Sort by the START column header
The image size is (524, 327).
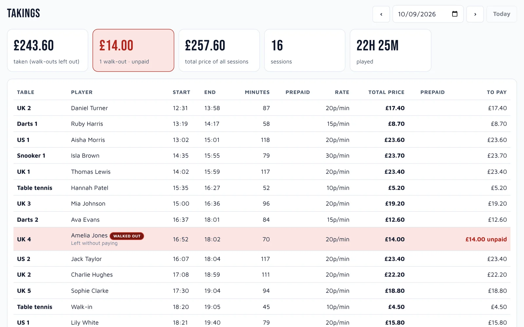click(181, 92)
